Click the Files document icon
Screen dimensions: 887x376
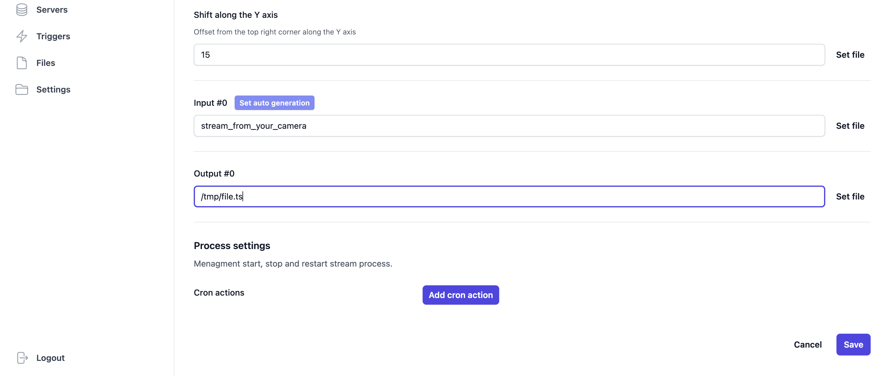point(22,63)
